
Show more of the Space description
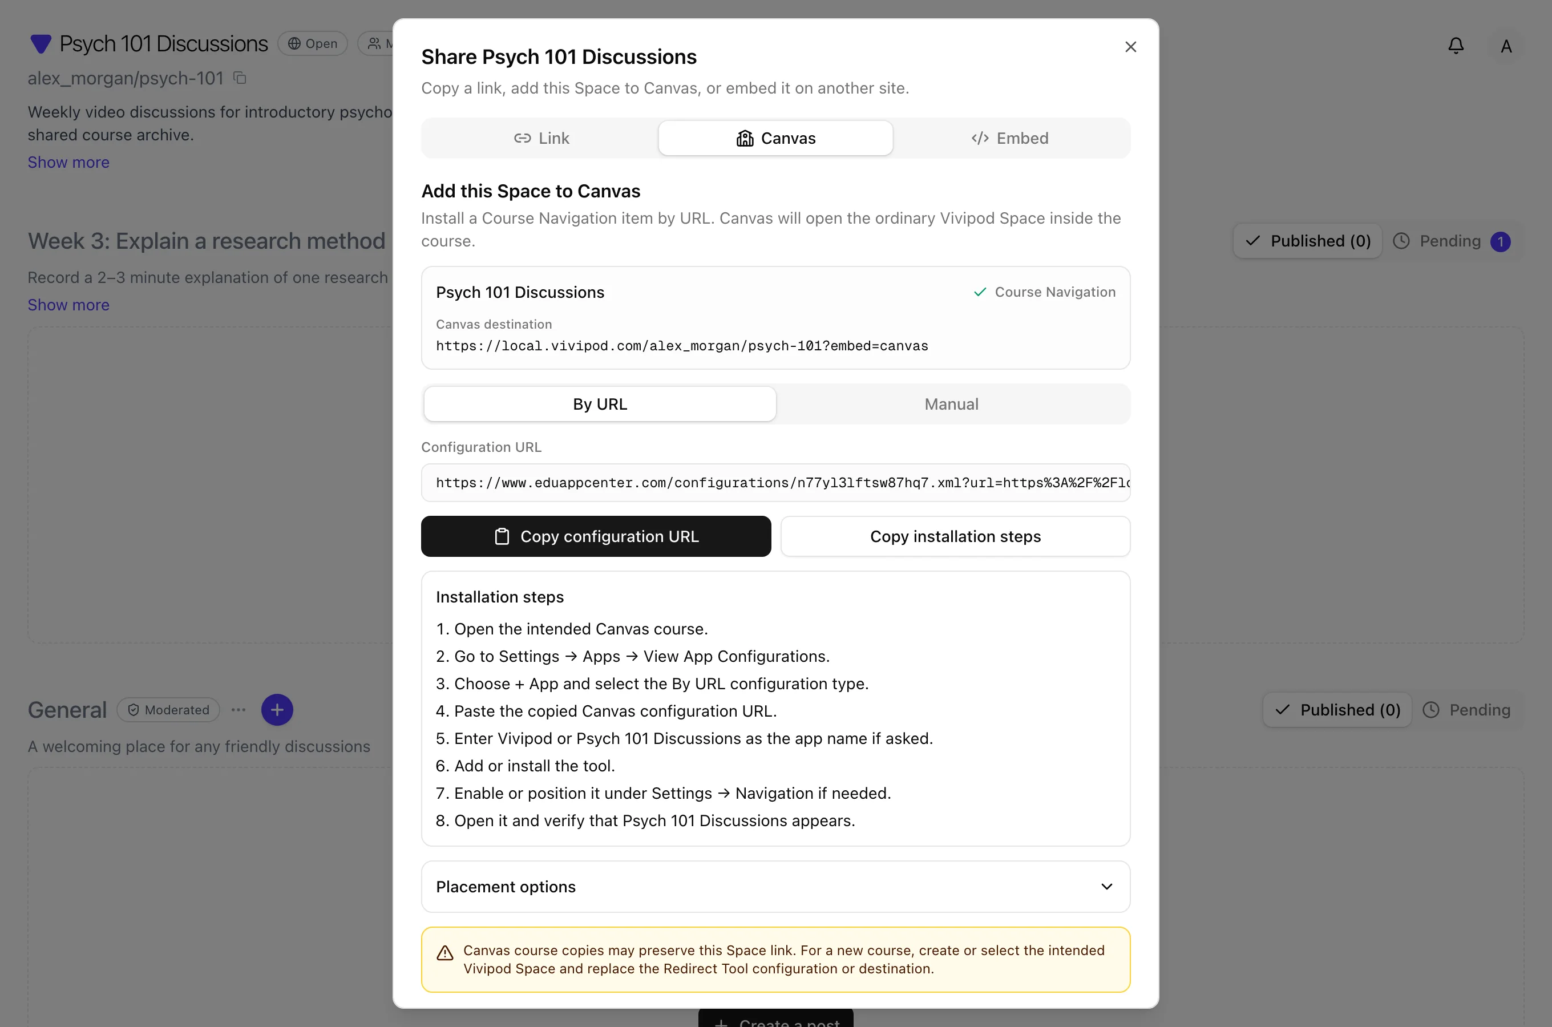[x=68, y=162]
